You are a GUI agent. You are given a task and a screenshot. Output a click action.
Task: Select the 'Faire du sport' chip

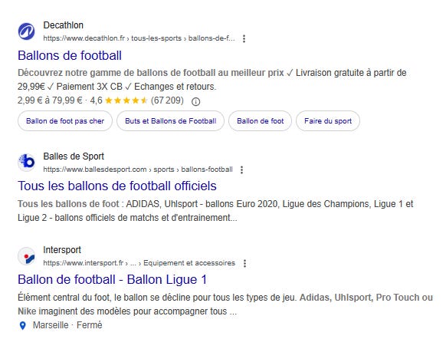tap(328, 121)
